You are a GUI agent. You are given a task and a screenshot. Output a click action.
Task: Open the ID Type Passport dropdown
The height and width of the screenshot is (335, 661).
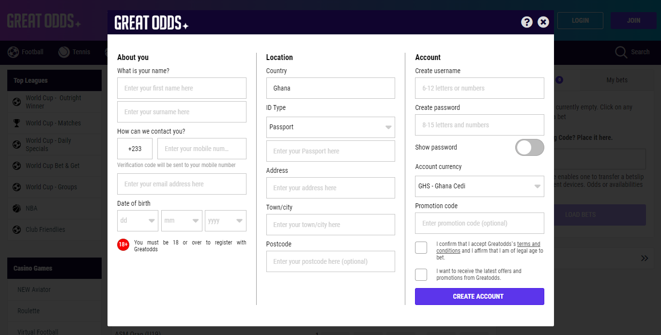pos(331,127)
